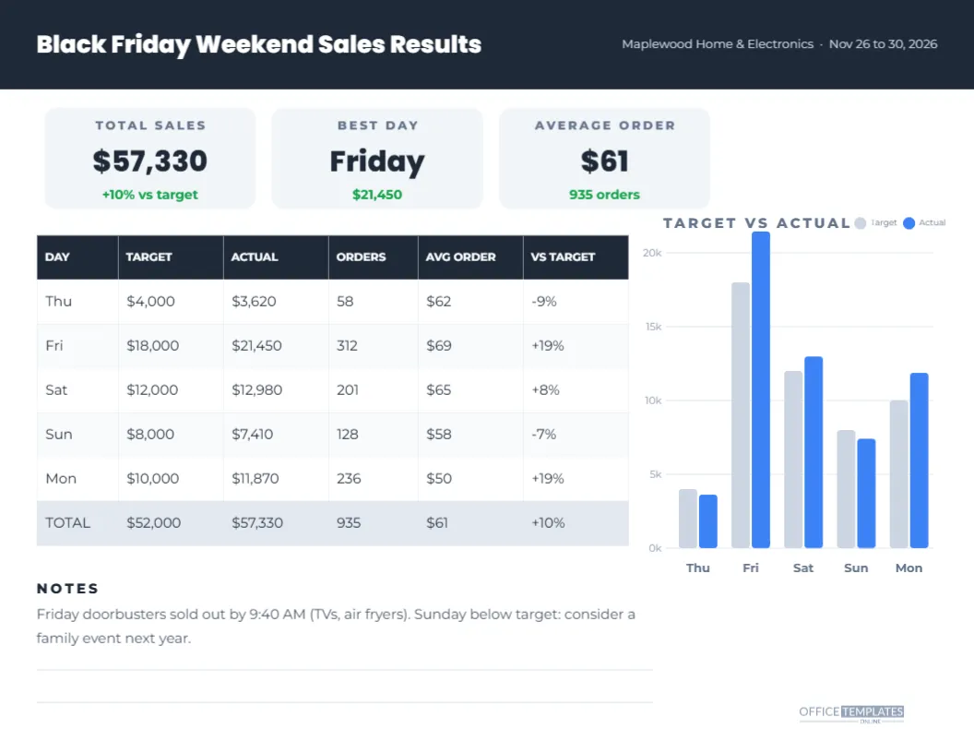Click the 'Friday' Best Day card value
The height and width of the screenshot is (753, 974).
pos(377,161)
